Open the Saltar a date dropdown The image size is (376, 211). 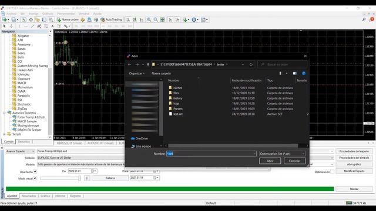(x=157, y=178)
